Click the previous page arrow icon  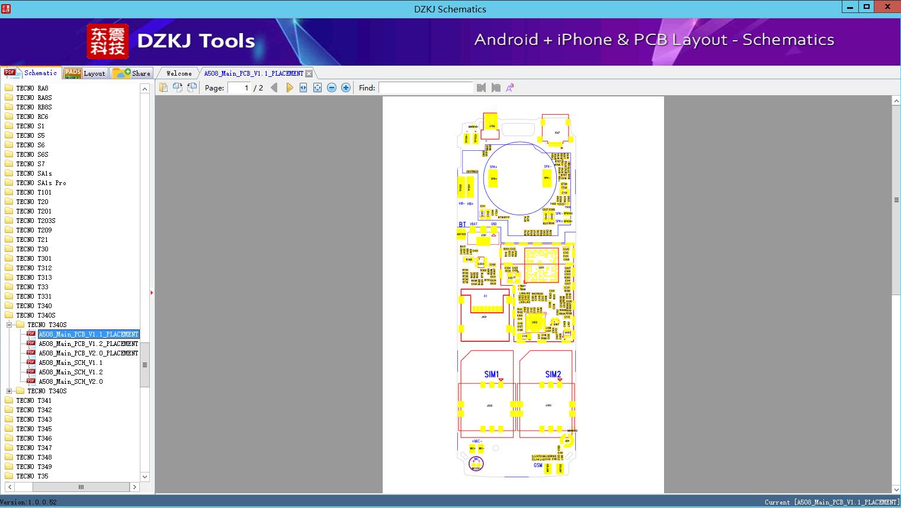tap(274, 88)
